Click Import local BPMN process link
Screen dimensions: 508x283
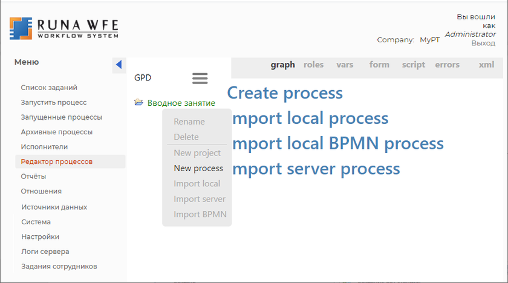coord(338,144)
